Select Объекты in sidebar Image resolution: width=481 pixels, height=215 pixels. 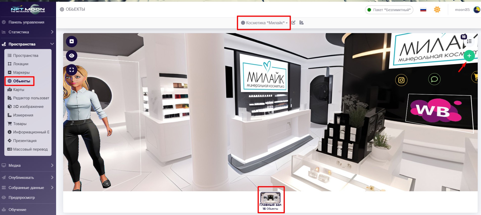pyautogui.click(x=22, y=81)
